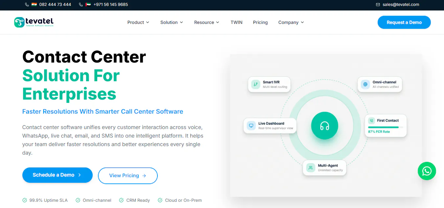Image resolution: width=444 pixels, height=208 pixels.
Task: Click the Solution For Enterprises heading
Action: 71,85
